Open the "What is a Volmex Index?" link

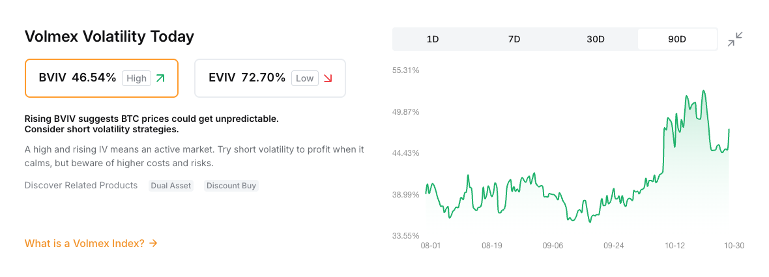pyautogui.click(x=85, y=243)
